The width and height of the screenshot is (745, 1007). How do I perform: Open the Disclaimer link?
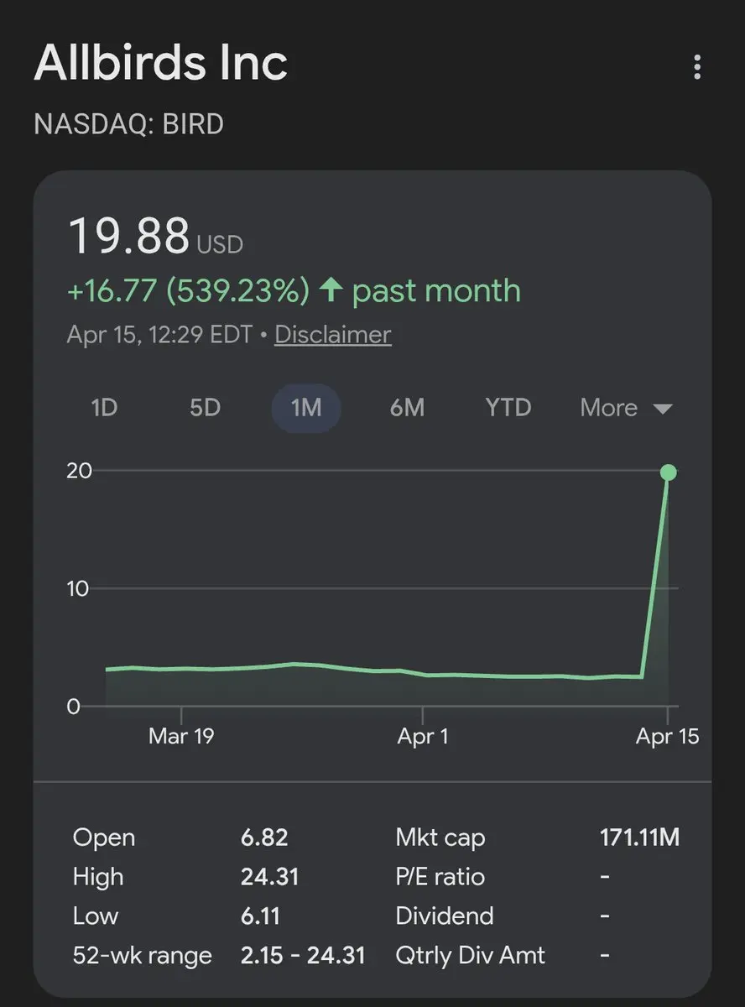(332, 335)
